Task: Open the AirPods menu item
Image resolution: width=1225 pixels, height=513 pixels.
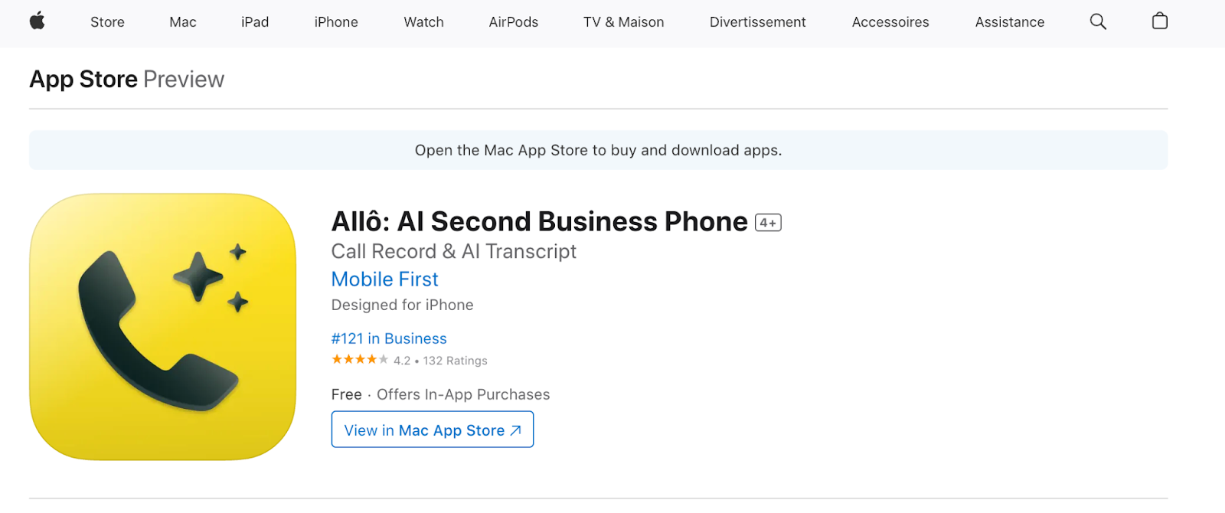Action: tap(513, 22)
